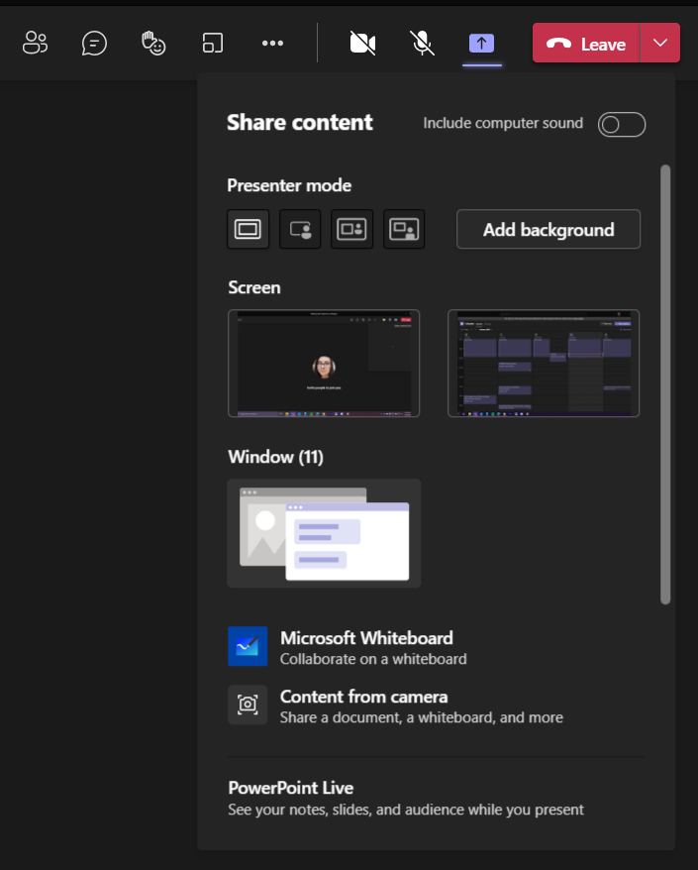
Task: Turn on the camera
Action: click(x=363, y=43)
